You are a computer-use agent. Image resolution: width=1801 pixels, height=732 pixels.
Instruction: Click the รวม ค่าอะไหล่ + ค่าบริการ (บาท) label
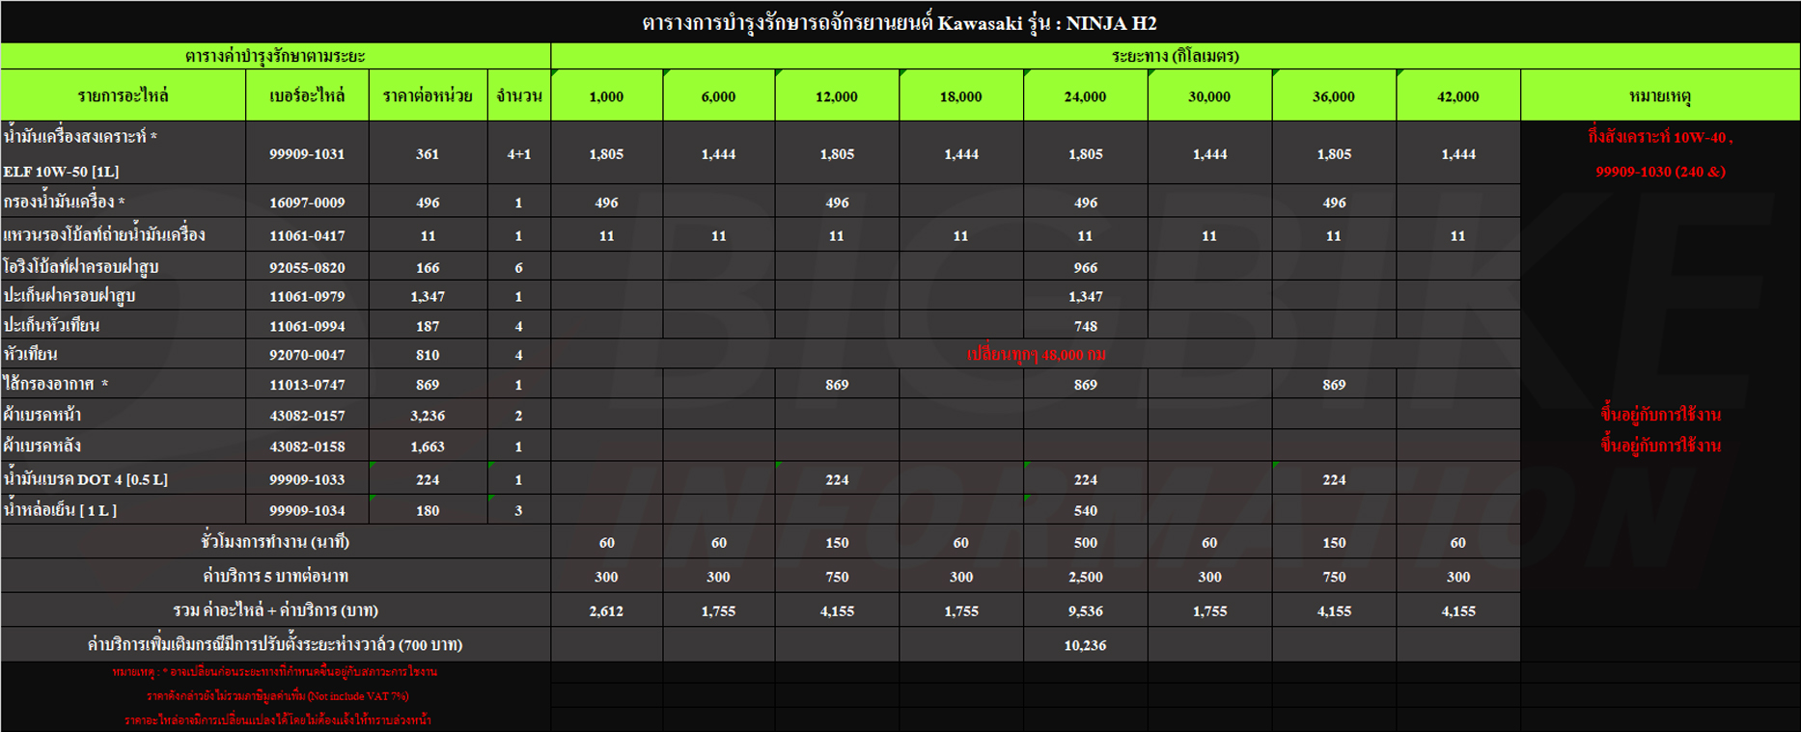click(x=275, y=610)
